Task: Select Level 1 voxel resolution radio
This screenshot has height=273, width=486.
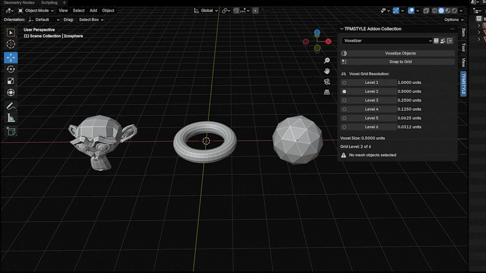Action: tap(344, 83)
